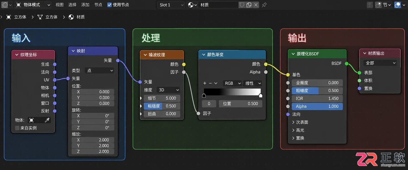Collapse the 映射 node header arrow
408x170 pixels.
pyautogui.click(x=73, y=51)
